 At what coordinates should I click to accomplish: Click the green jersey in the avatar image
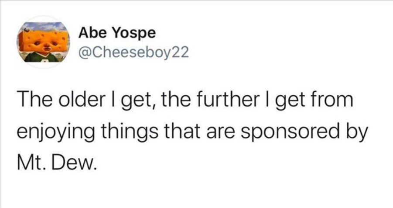41,58
